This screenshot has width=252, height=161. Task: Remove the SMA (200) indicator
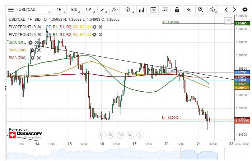click(39, 58)
